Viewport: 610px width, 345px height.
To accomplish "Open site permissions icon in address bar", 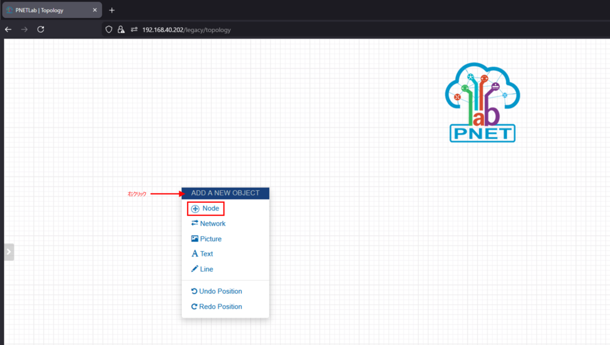I will click(x=134, y=29).
